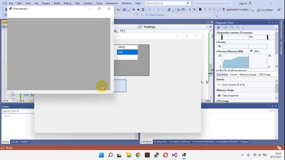Select the PRICE column header
The image size is (285, 160).
click(127, 47)
